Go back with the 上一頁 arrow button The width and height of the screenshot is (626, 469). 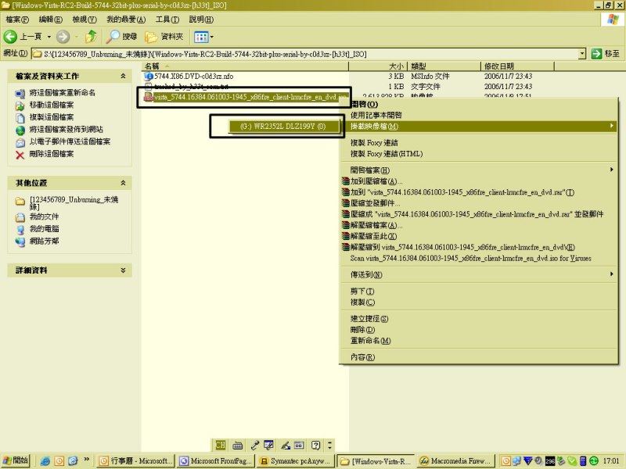[x=23, y=37]
